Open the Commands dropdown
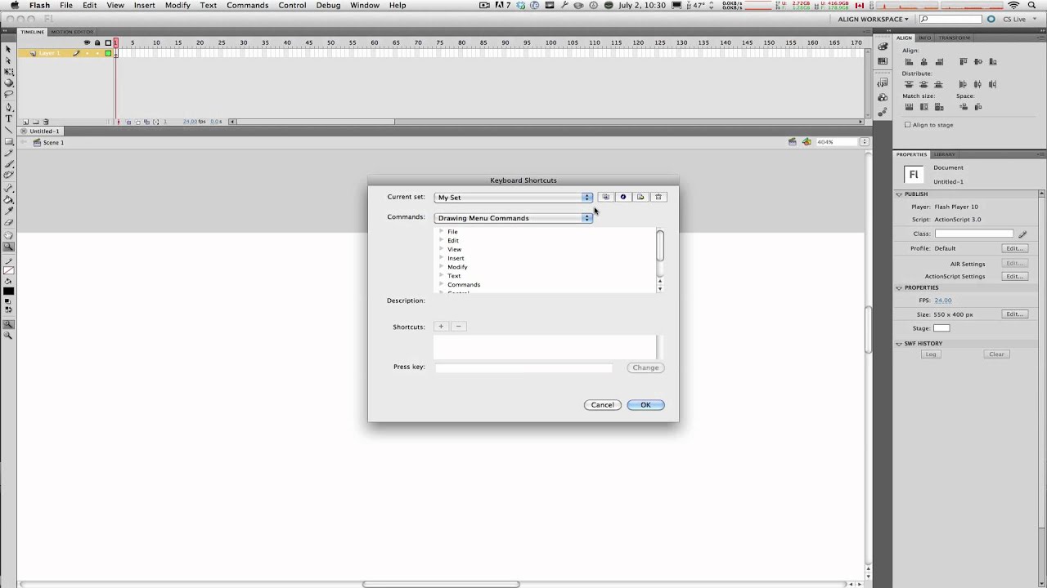This screenshot has height=588, width=1047. point(513,218)
